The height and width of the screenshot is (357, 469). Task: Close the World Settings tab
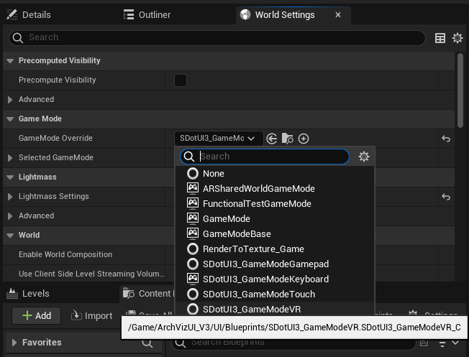tap(338, 14)
